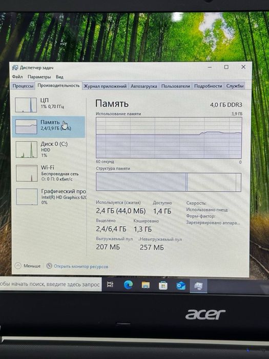The height and width of the screenshot is (359, 269).
Task: Open the Параметры menu
Action: [x=39, y=77]
